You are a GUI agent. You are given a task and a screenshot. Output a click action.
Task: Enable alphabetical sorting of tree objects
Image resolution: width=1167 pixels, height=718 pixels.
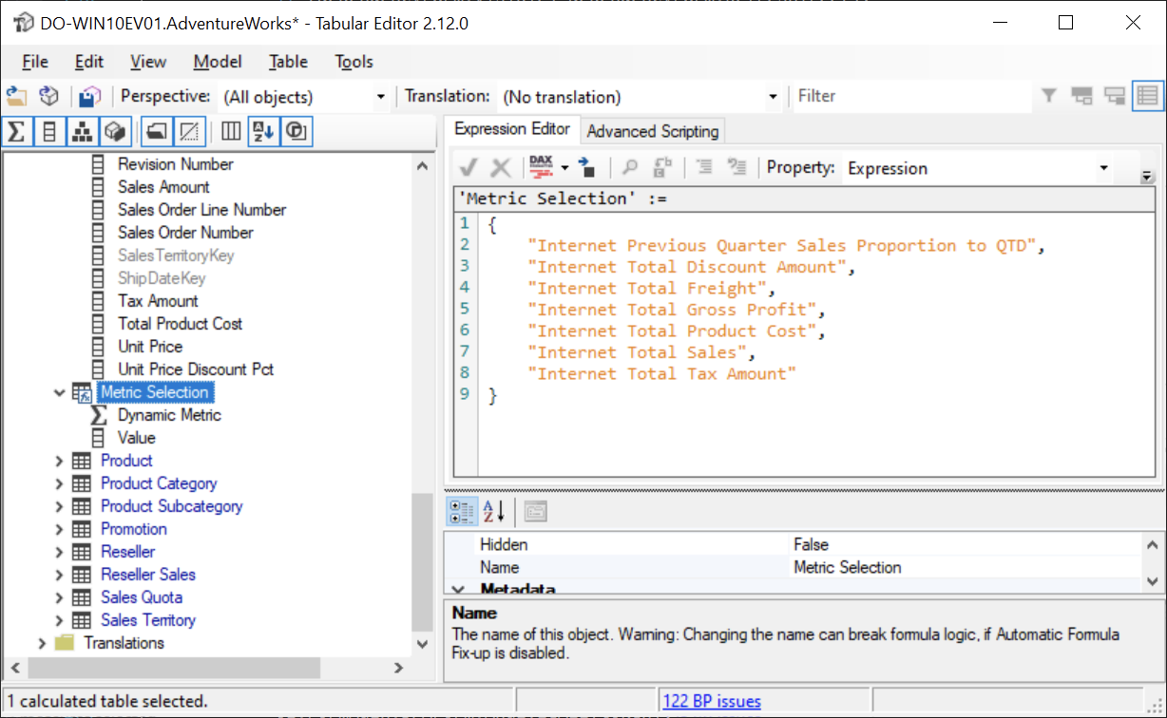click(x=262, y=131)
